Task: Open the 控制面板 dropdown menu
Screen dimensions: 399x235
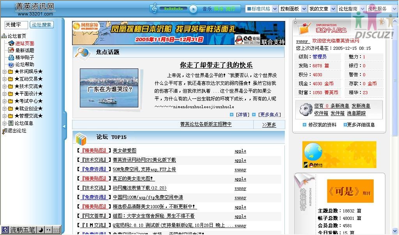Action: pyautogui.click(x=293, y=9)
